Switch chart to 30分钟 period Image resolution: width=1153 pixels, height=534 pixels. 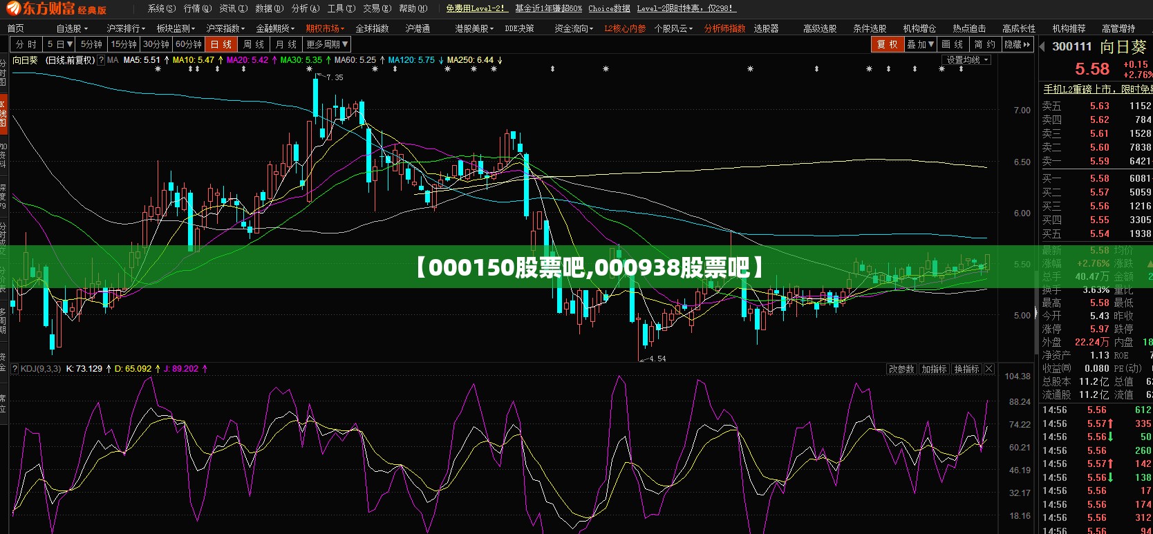click(x=156, y=44)
